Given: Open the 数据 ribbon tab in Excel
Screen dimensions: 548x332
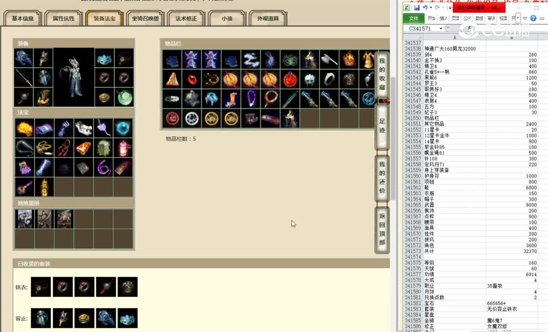Looking at the screenshot, I should click(x=480, y=18).
